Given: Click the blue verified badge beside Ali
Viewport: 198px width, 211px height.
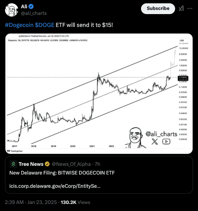Looking at the screenshot, I should (31, 6).
